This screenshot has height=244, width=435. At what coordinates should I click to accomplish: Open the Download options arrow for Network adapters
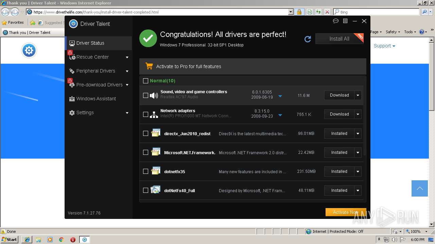[x=358, y=114]
